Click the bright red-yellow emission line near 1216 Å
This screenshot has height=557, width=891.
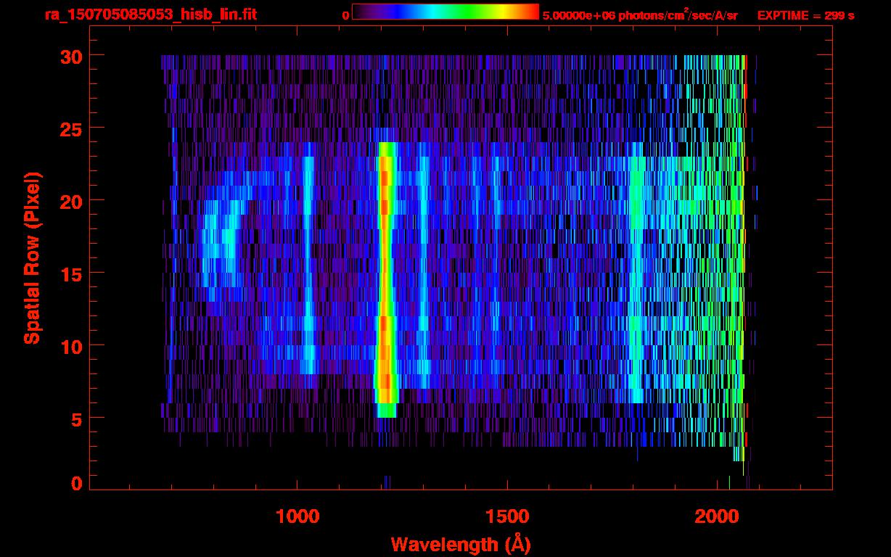click(x=386, y=279)
